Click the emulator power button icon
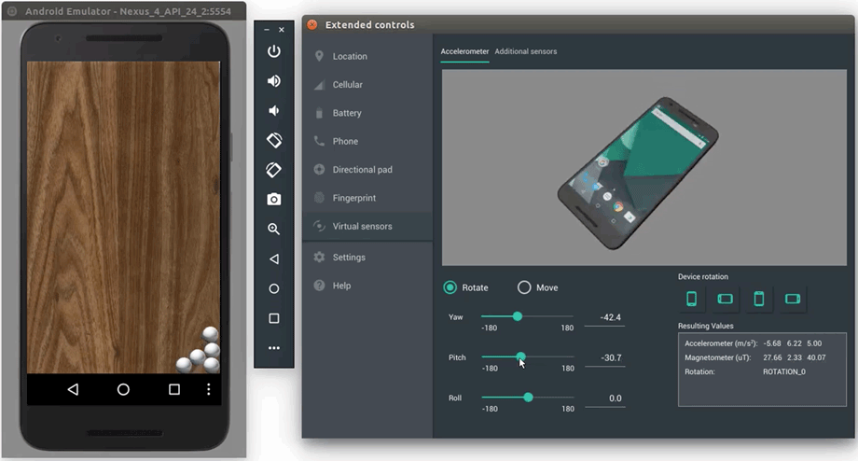 coord(274,51)
